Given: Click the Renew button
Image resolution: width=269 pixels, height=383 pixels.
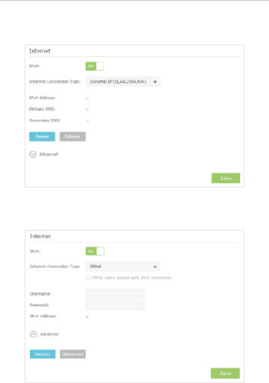Looking at the screenshot, I should coord(42,136).
